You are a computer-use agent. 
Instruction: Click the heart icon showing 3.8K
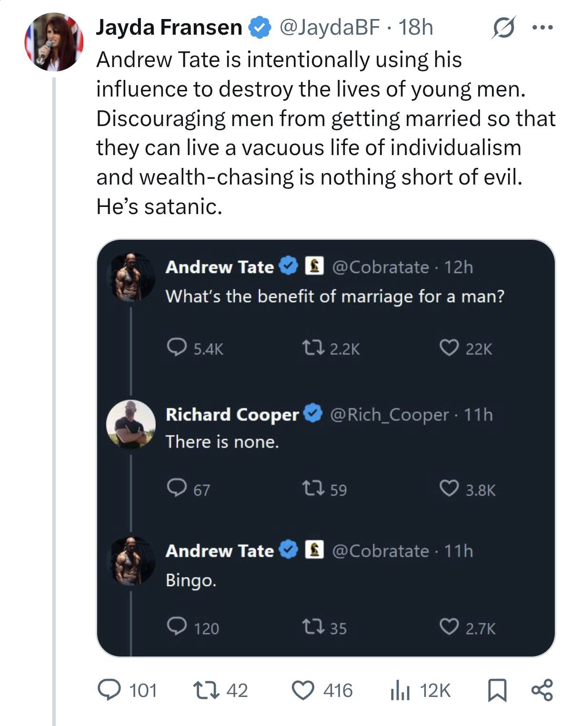coord(449,489)
